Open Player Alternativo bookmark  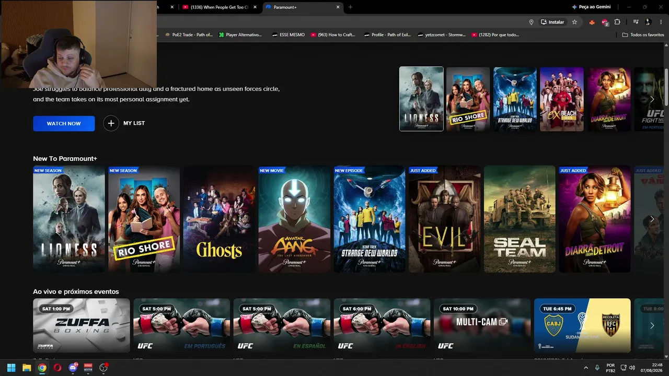pos(240,35)
